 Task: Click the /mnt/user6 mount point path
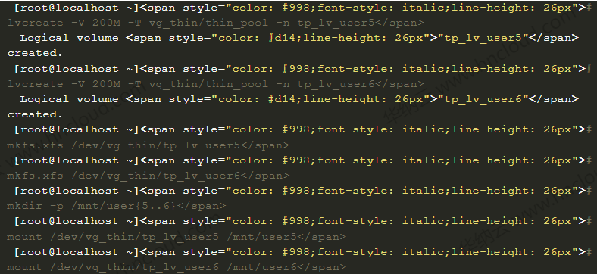(x=262, y=267)
